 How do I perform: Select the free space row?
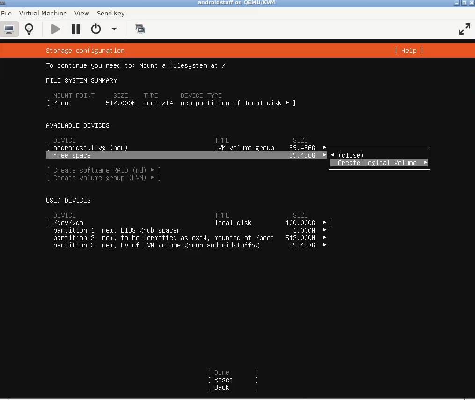(186, 155)
